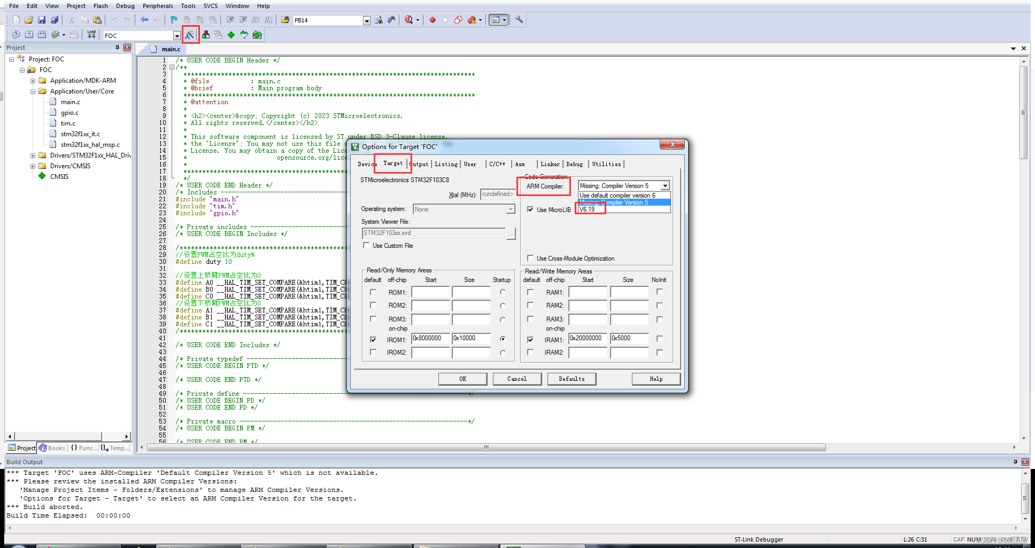
Task: Switch to the Books panel tab
Action: [52, 448]
